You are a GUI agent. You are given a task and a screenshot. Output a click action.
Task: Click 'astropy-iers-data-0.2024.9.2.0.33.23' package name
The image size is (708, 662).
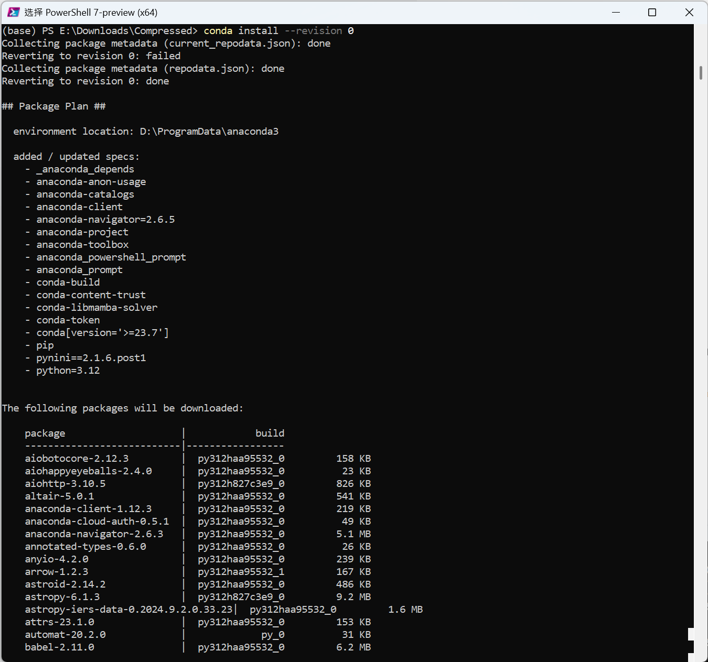(128, 610)
